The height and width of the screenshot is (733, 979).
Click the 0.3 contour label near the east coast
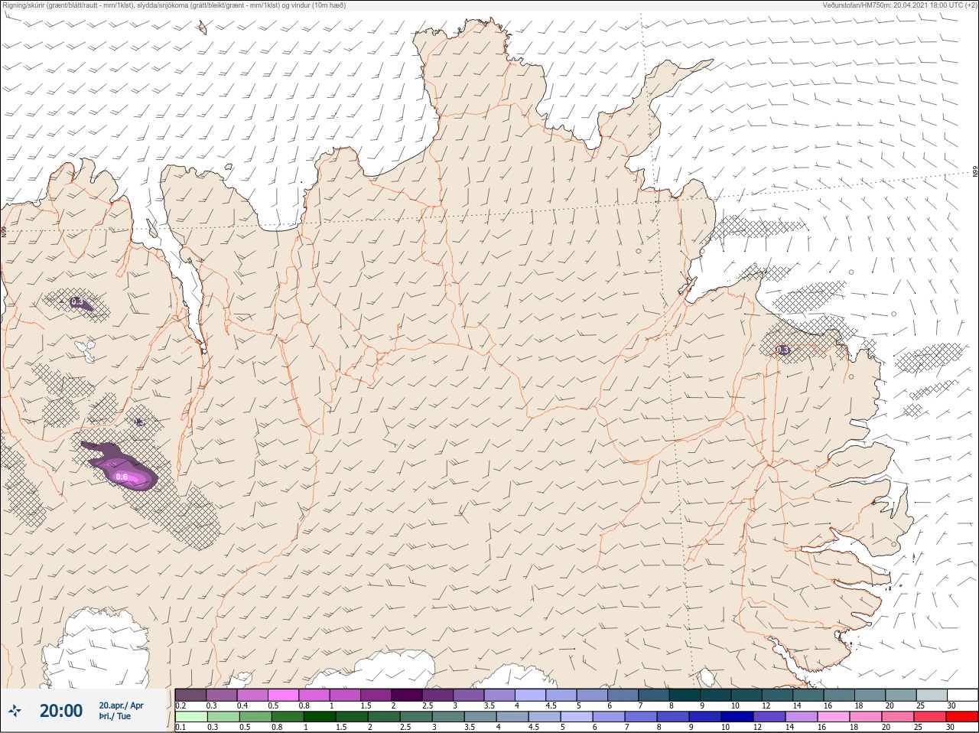click(783, 350)
